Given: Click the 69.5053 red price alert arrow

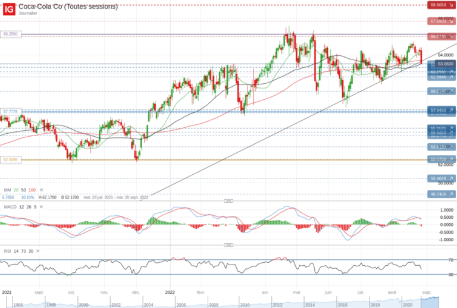Looking at the screenshot, I should 452,5.
